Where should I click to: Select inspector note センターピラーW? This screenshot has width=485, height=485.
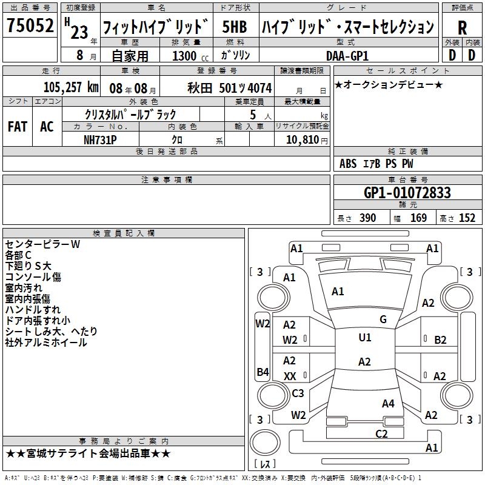pyautogui.click(x=42, y=244)
